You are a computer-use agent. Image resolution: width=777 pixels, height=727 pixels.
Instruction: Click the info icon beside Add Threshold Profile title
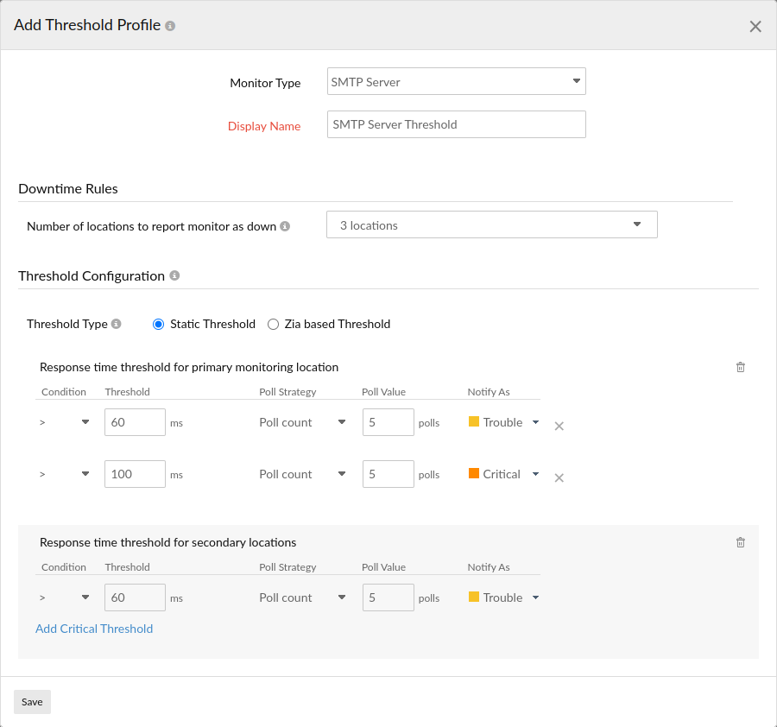(169, 25)
